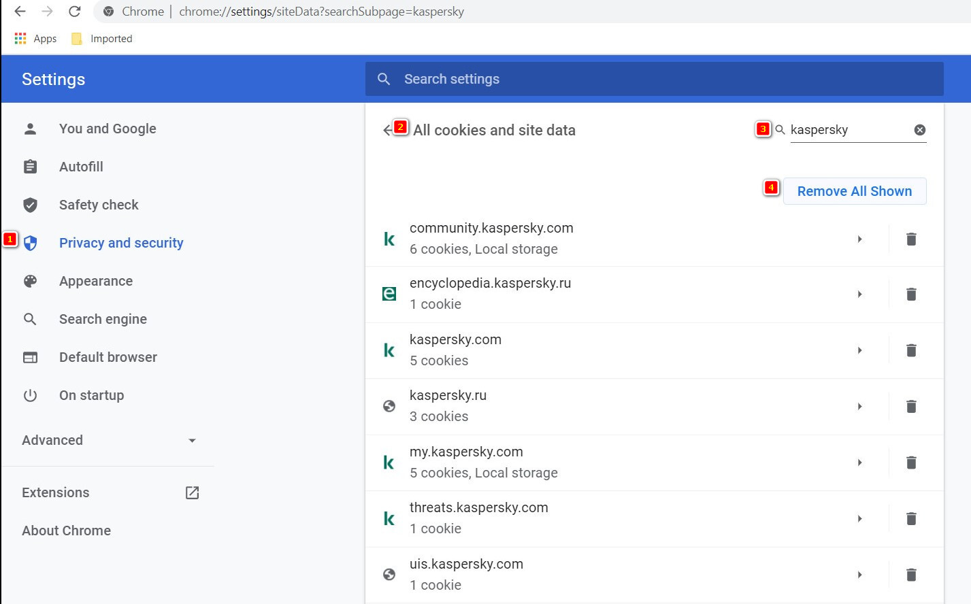Delete community.kaspersky.com site data with trash icon
This screenshot has width=971, height=604.
click(x=911, y=239)
